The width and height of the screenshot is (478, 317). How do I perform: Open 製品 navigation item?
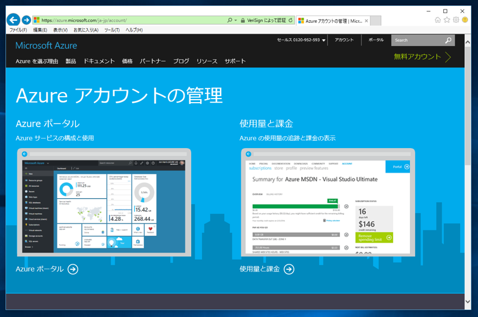pos(71,61)
